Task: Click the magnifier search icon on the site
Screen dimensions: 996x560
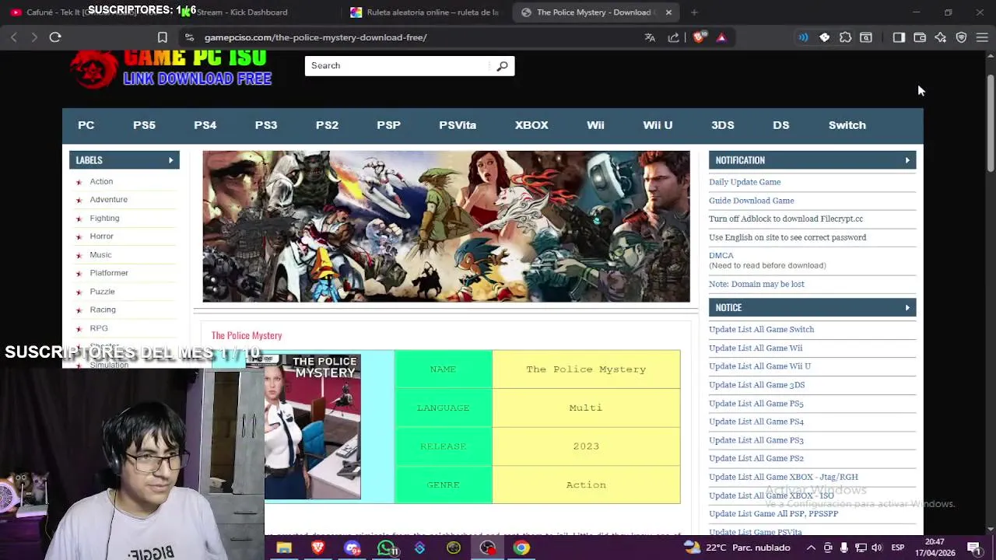Action: (x=502, y=66)
